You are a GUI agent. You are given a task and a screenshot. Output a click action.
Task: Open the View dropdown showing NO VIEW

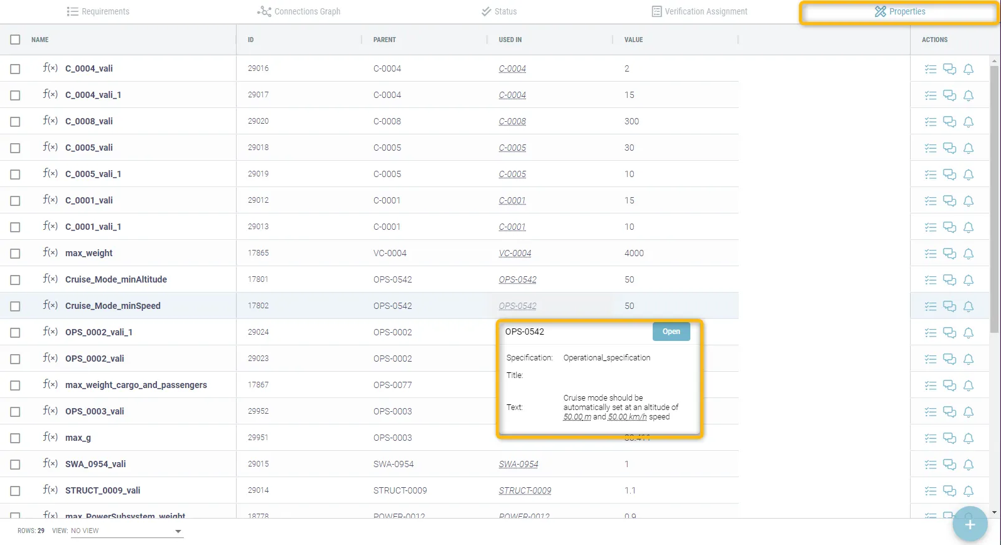pos(126,531)
